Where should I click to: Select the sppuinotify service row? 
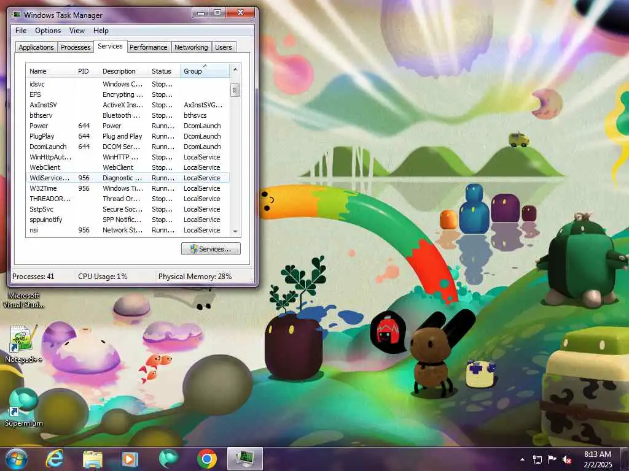coord(128,220)
